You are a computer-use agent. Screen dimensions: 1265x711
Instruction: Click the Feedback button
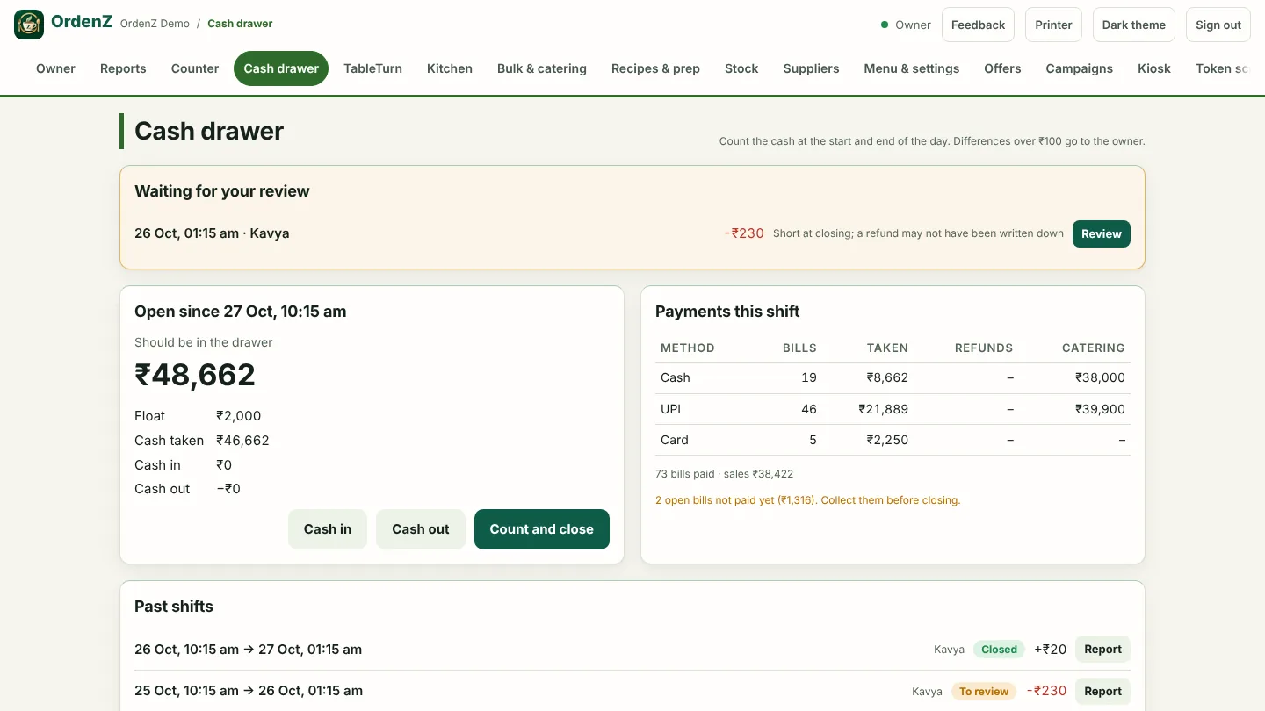point(978,25)
